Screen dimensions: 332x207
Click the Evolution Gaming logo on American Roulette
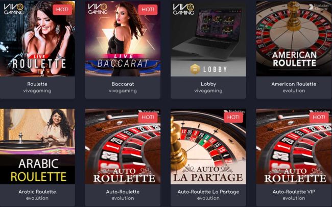[x=318, y=7]
